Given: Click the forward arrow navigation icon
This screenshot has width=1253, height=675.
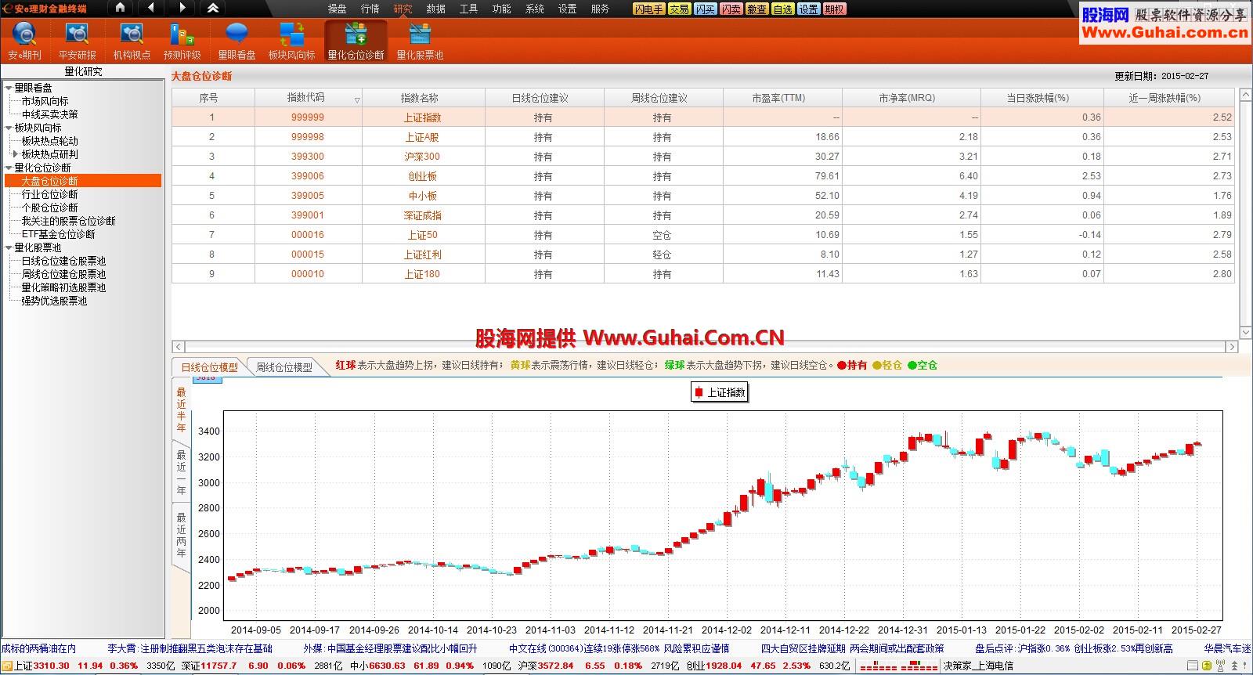Looking at the screenshot, I should click(182, 8).
